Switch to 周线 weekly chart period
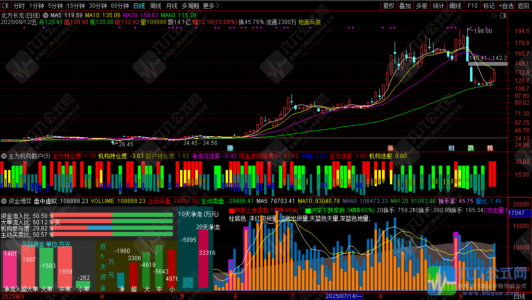 (x=156, y=6)
